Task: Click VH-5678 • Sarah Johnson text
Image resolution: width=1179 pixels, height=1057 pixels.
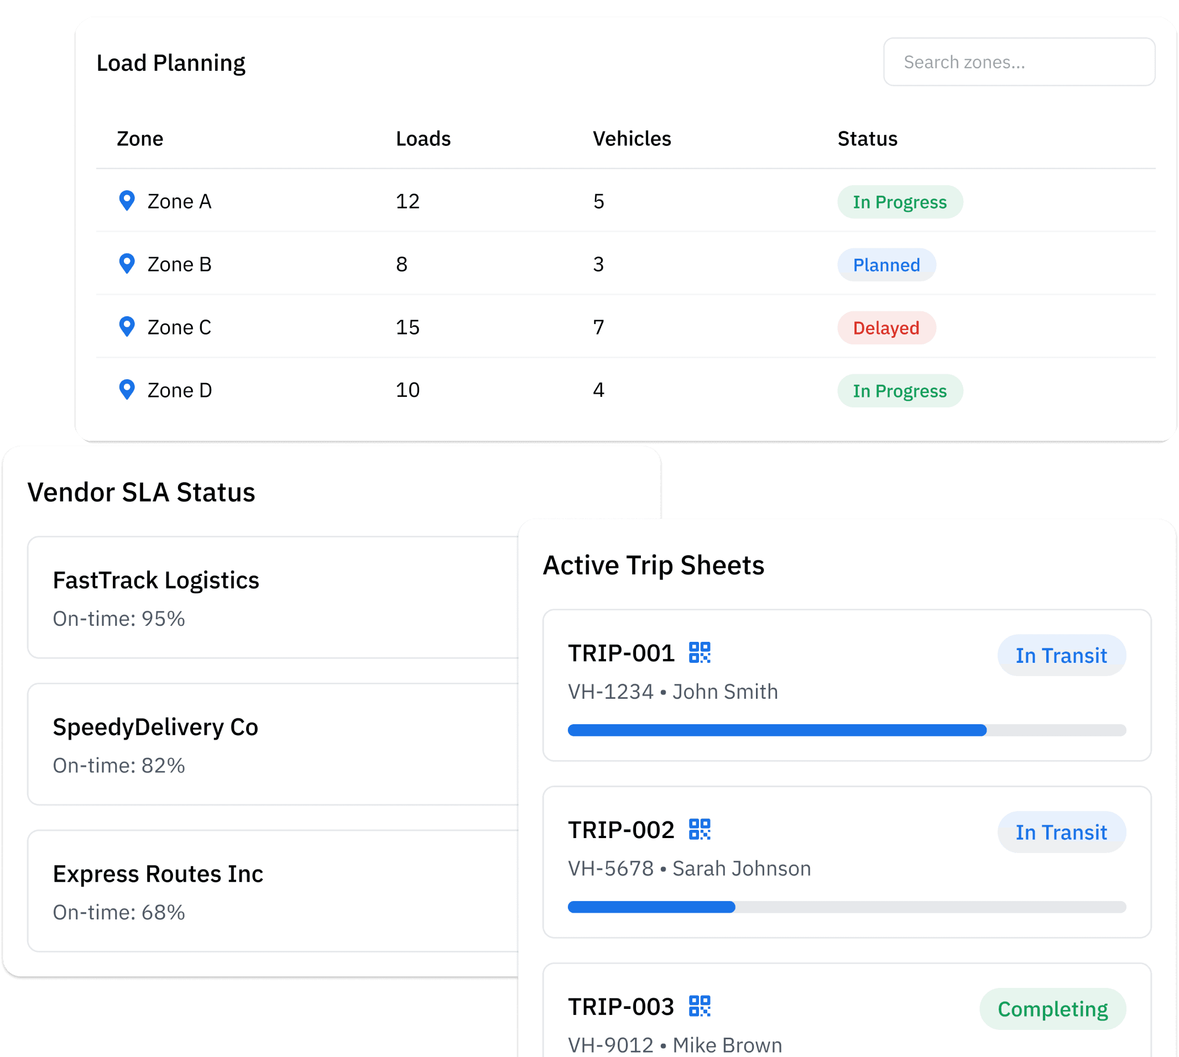Action: point(689,869)
